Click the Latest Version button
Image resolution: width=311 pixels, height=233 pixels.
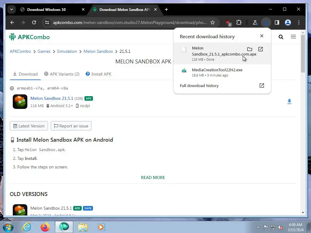[29, 126]
